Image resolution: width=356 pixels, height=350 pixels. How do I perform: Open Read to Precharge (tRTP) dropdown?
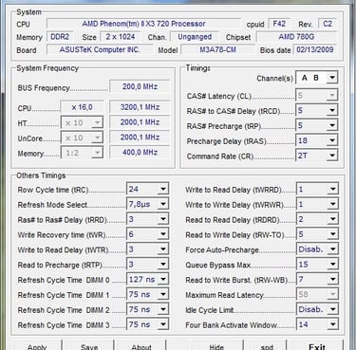(x=147, y=265)
